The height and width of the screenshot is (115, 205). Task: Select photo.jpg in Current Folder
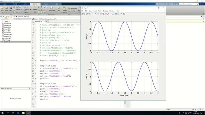(7, 40)
